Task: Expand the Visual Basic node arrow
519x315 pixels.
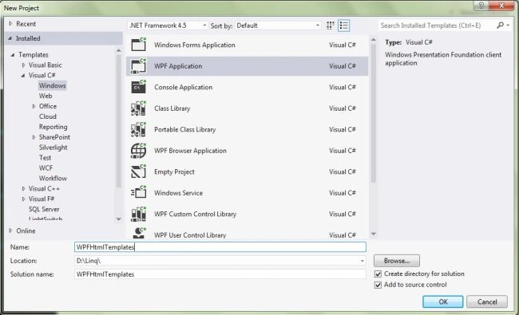Action: pyautogui.click(x=23, y=65)
